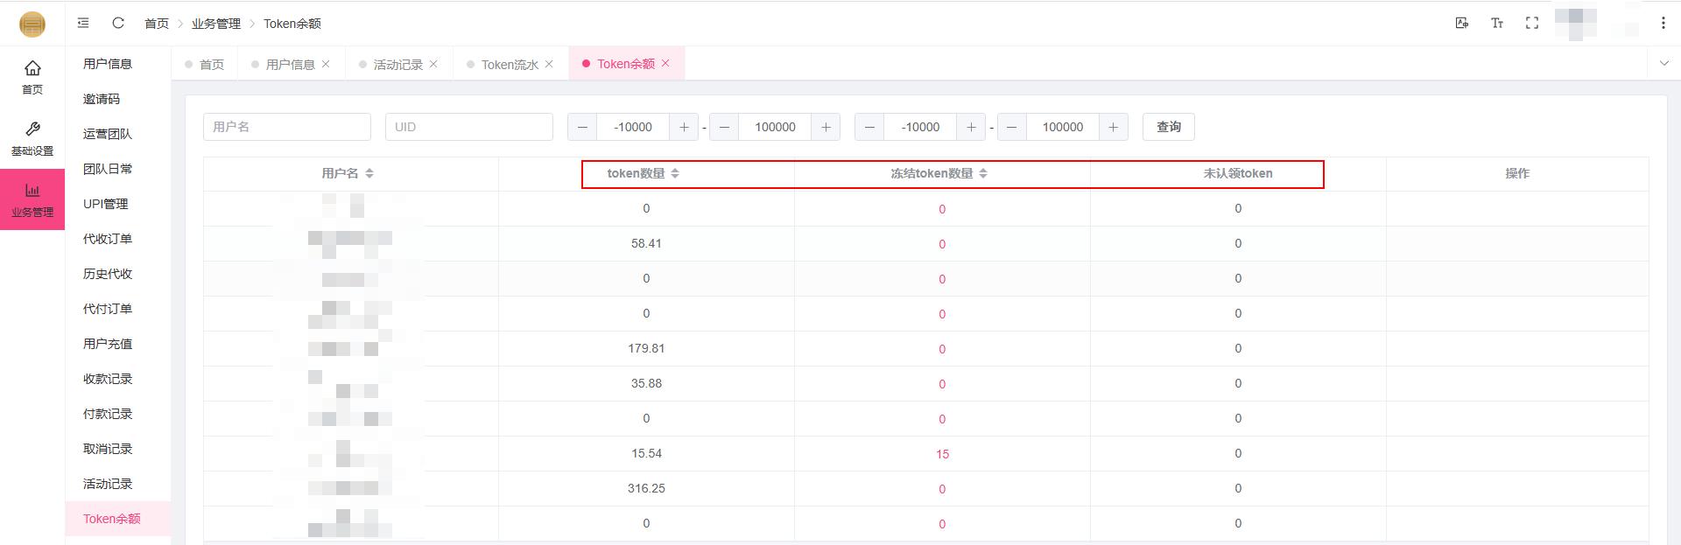Screen dimensions: 1681x545
Task: Sort table by token数量 column
Action: point(674,173)
